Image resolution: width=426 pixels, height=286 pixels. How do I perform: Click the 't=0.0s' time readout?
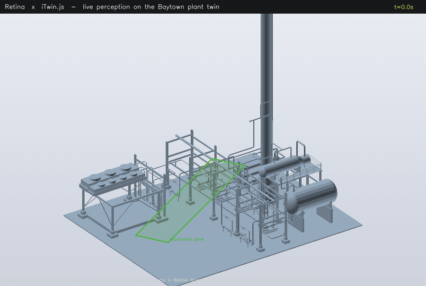point(403,7)
